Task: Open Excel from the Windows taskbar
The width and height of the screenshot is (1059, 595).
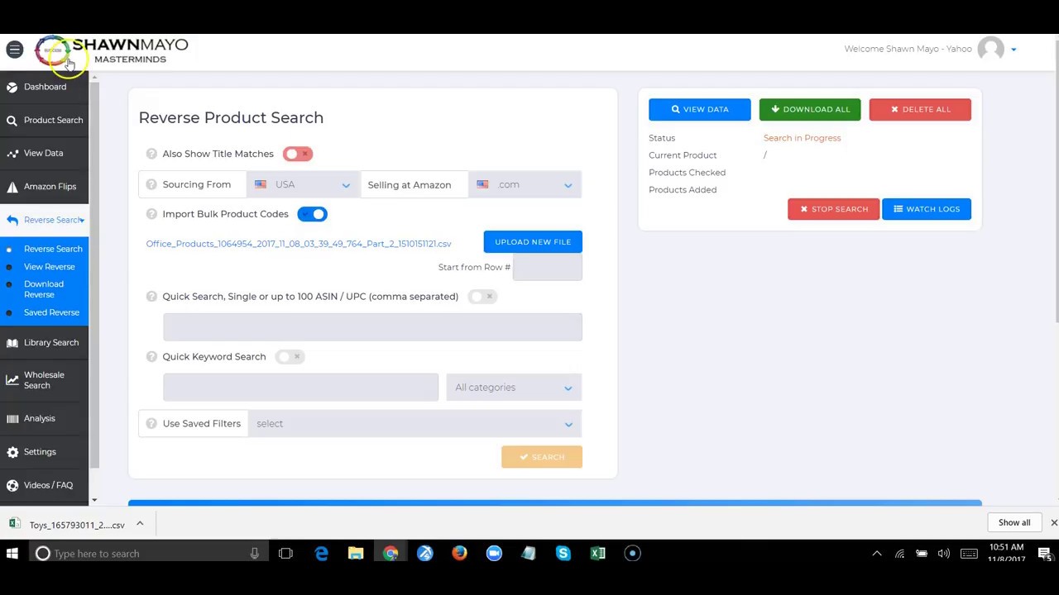Action: (597, 554)
